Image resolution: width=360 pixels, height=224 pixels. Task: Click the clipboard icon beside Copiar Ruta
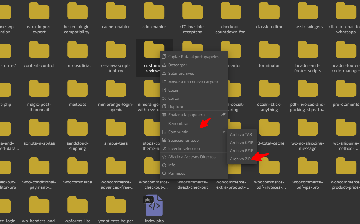click(x=164, y=57)
